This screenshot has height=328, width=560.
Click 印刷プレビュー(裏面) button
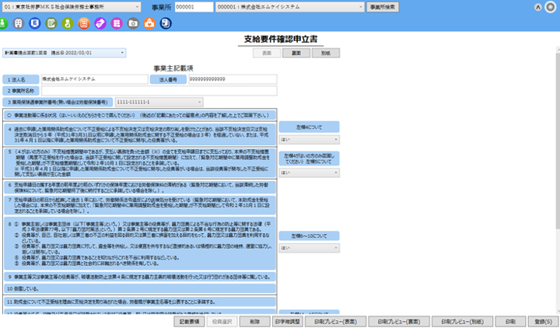tap(399, 322)
